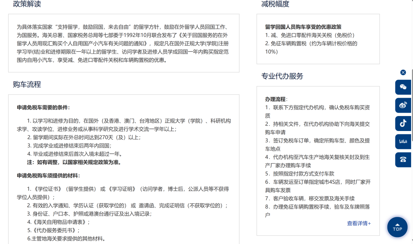Open the Bilibili icon in sidebar
413x244 pixels.
(403, 142)
